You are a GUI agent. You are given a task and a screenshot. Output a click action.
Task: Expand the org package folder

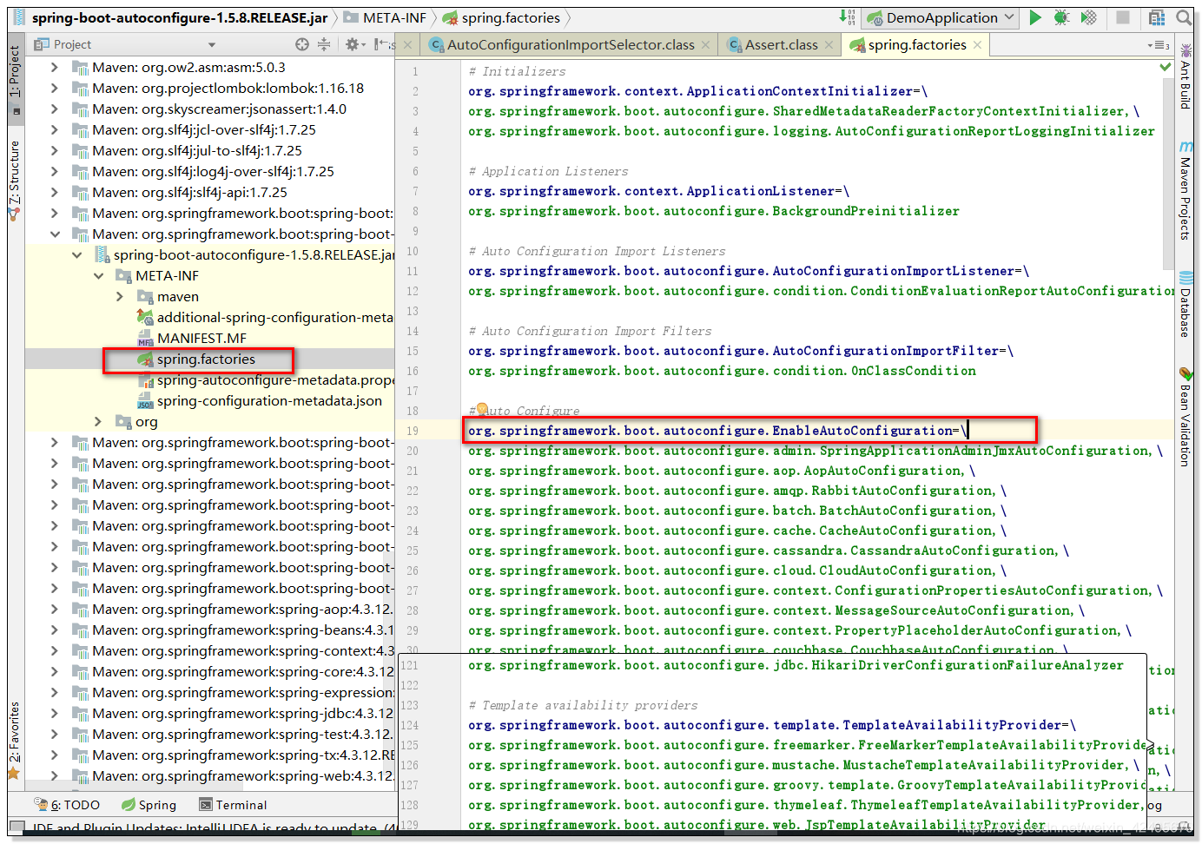(x=99, y=421)
